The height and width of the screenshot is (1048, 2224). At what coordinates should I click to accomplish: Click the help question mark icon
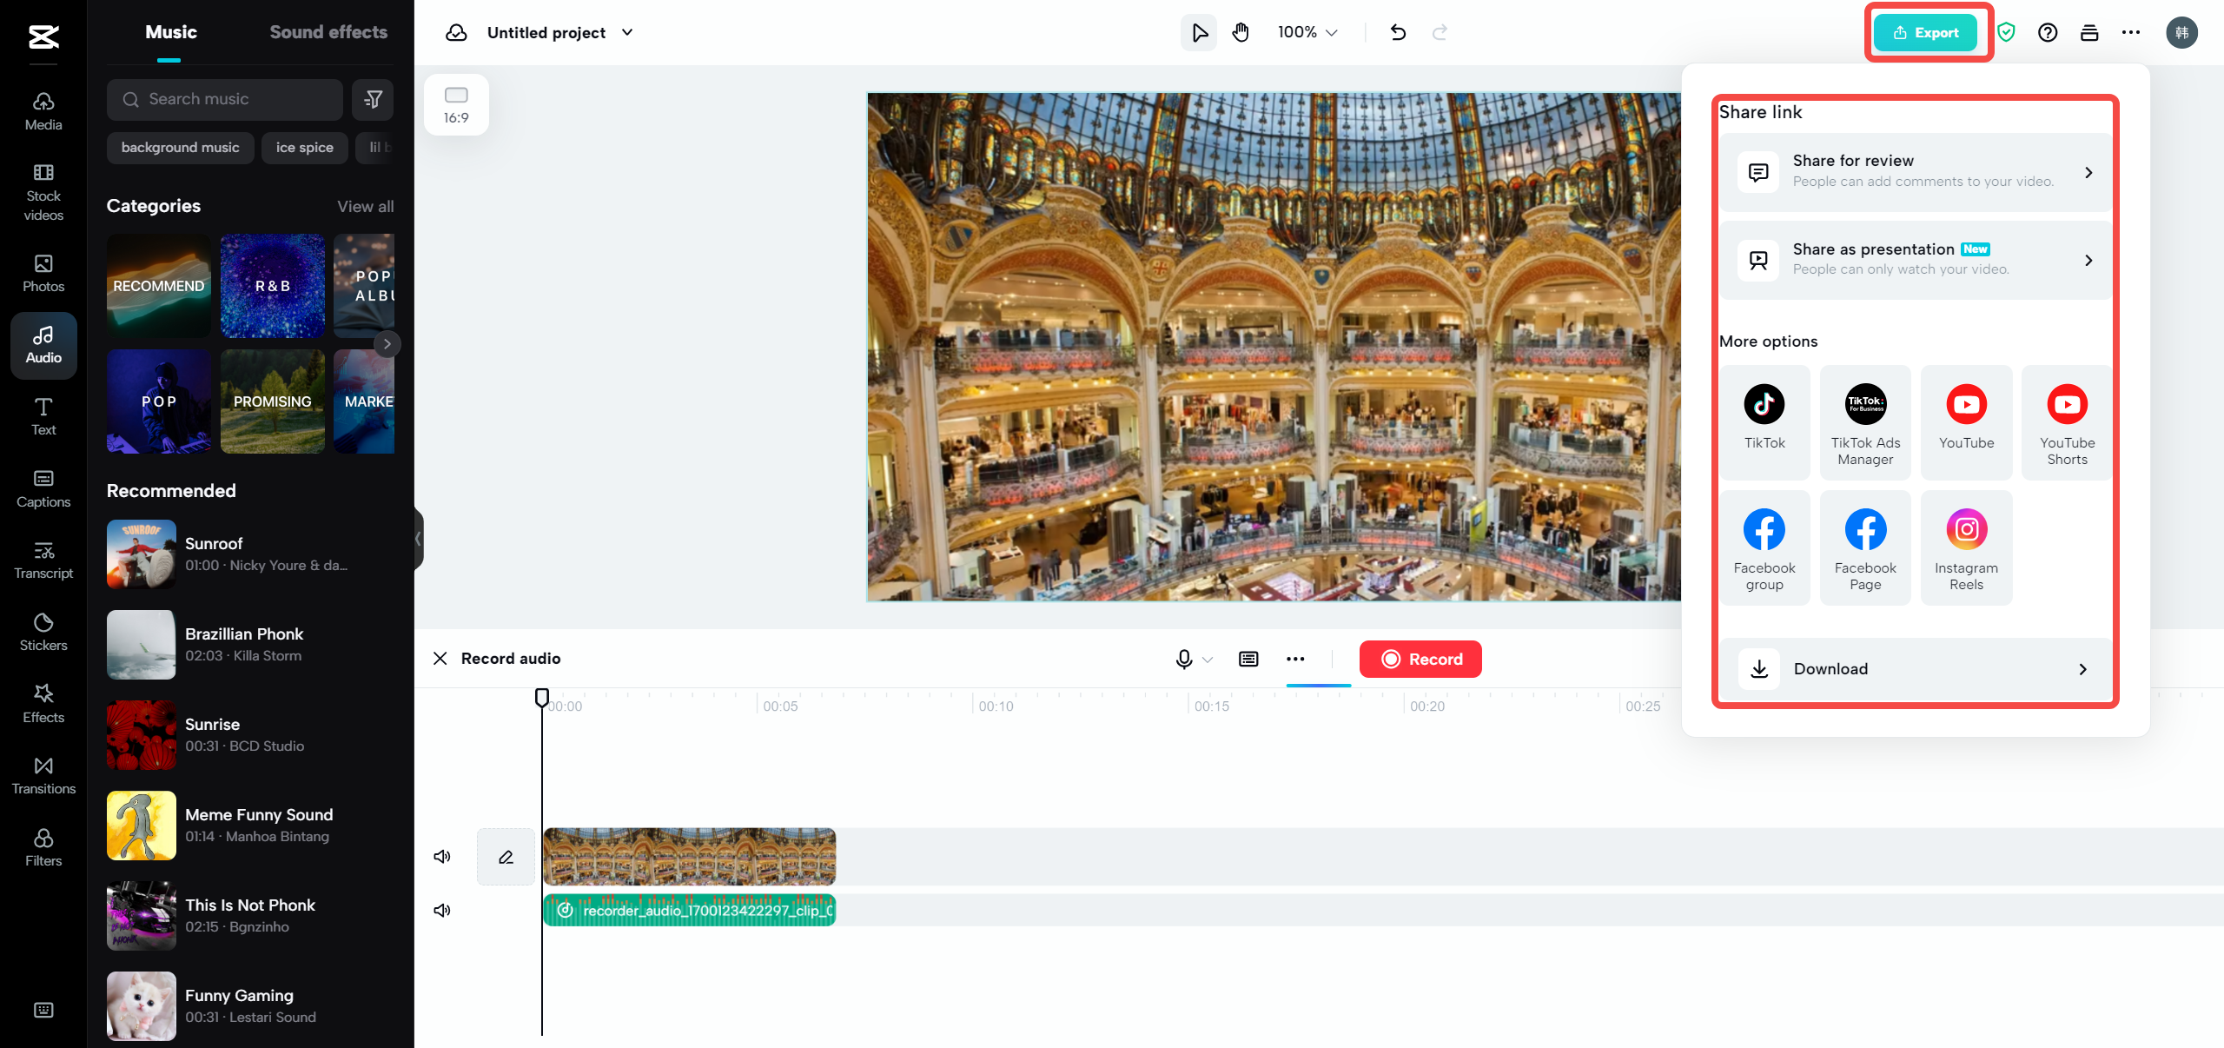click(x=2048, y=33)
